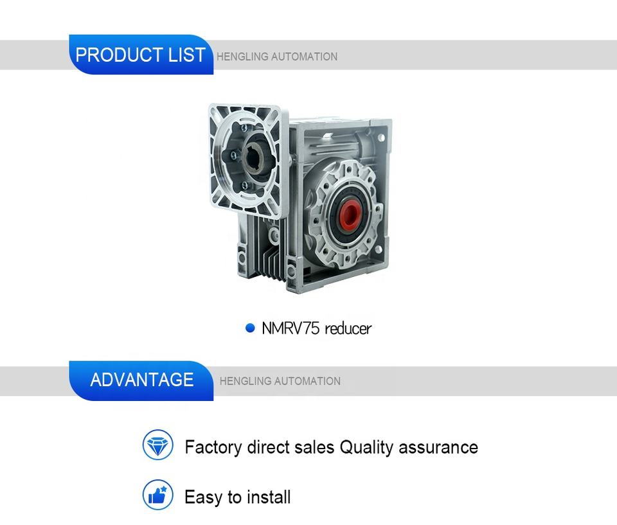This screenshot has height=525, width=617.
Task: Select the ADVANTAGE blue header
Action: (x=141, y=380)
